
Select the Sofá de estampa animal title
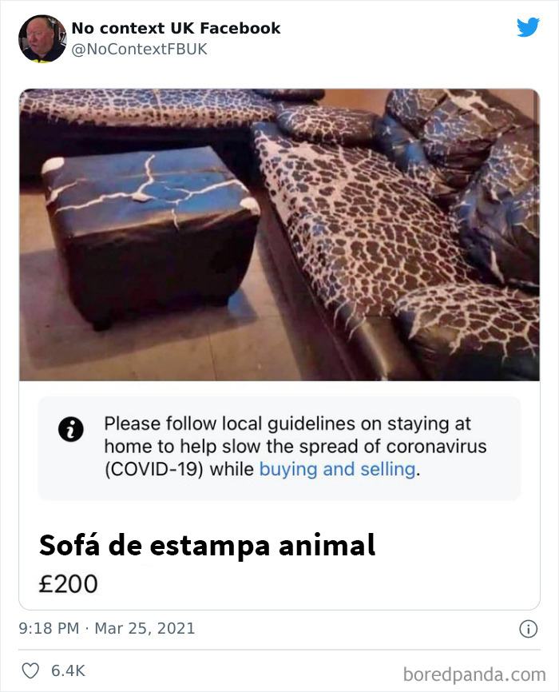(x=206, y=545)
